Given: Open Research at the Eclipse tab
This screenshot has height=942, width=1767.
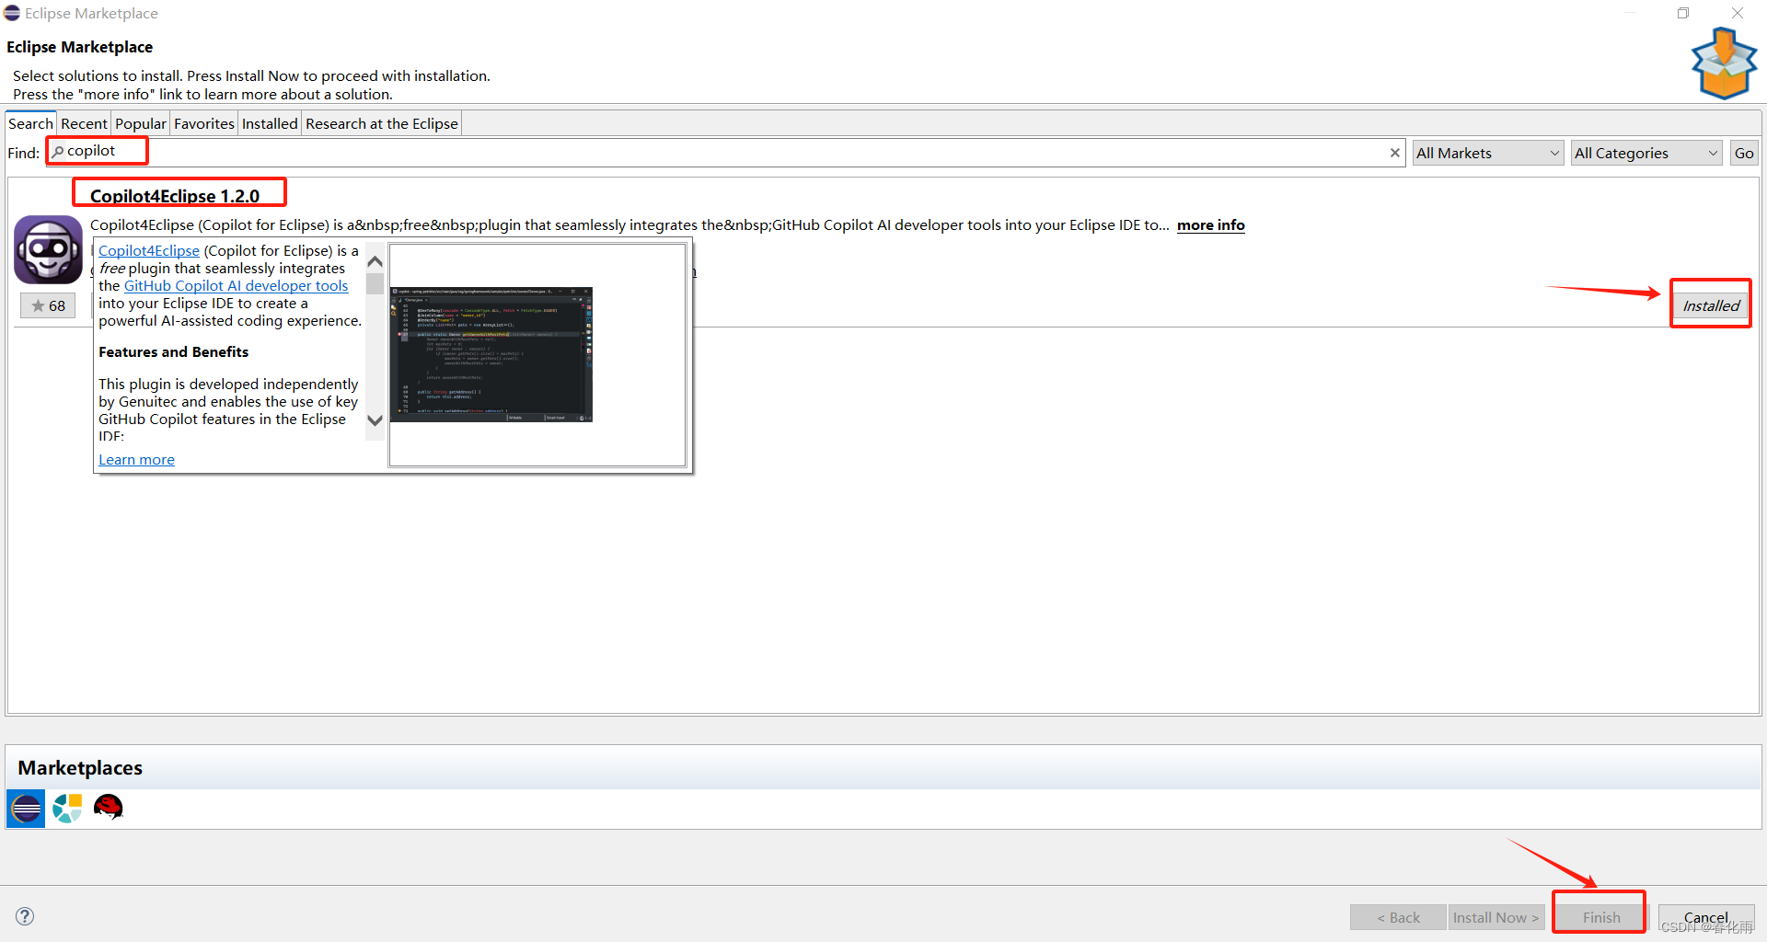Looking at the screenshot, I should point(381,123).
